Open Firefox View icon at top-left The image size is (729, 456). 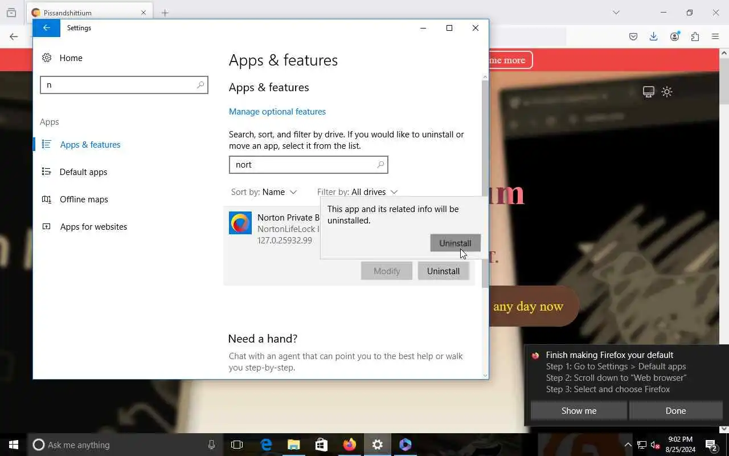tap(11, 13)
